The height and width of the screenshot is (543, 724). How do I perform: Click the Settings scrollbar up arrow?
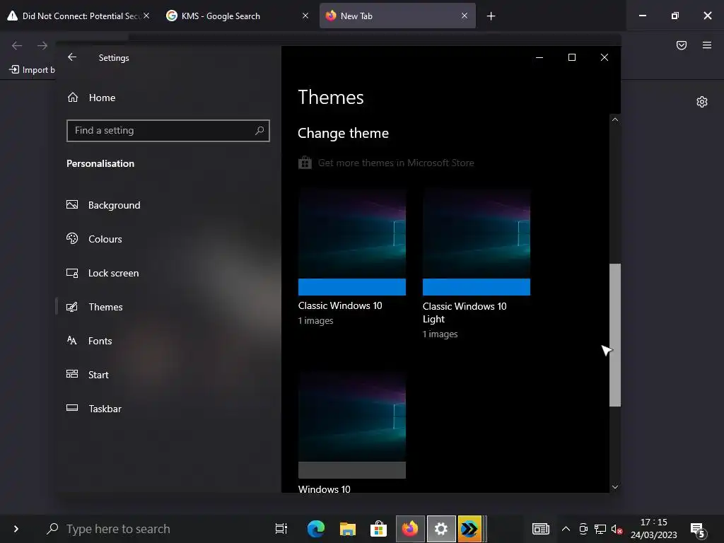(x=615, y=119)
